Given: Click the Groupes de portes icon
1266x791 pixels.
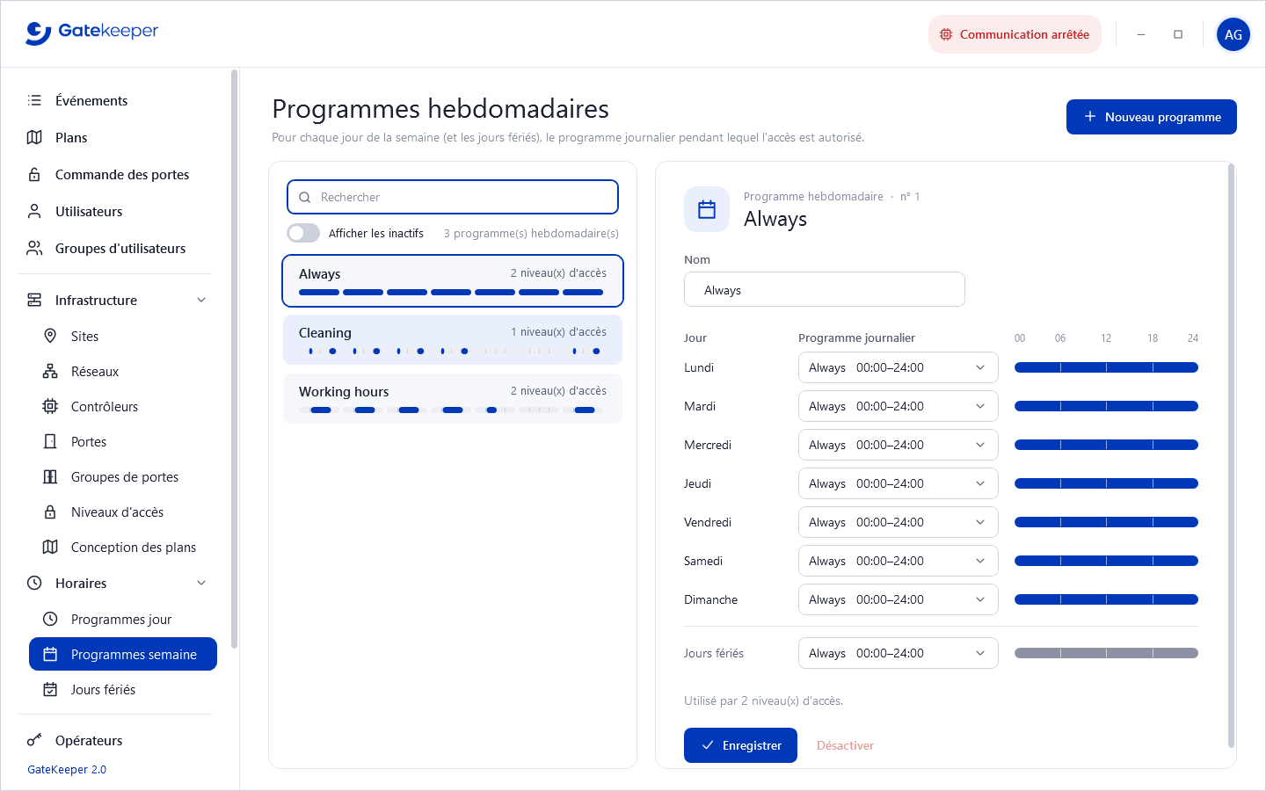Looking at the screenshot, I should 50,476.
